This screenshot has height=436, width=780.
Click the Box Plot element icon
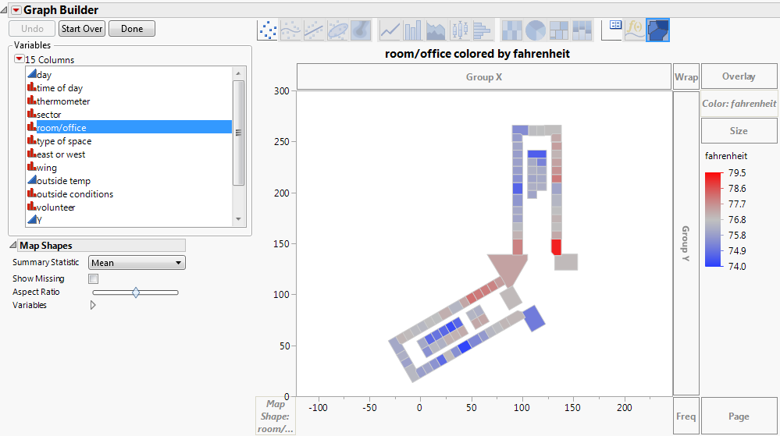(x=459, y=30)
